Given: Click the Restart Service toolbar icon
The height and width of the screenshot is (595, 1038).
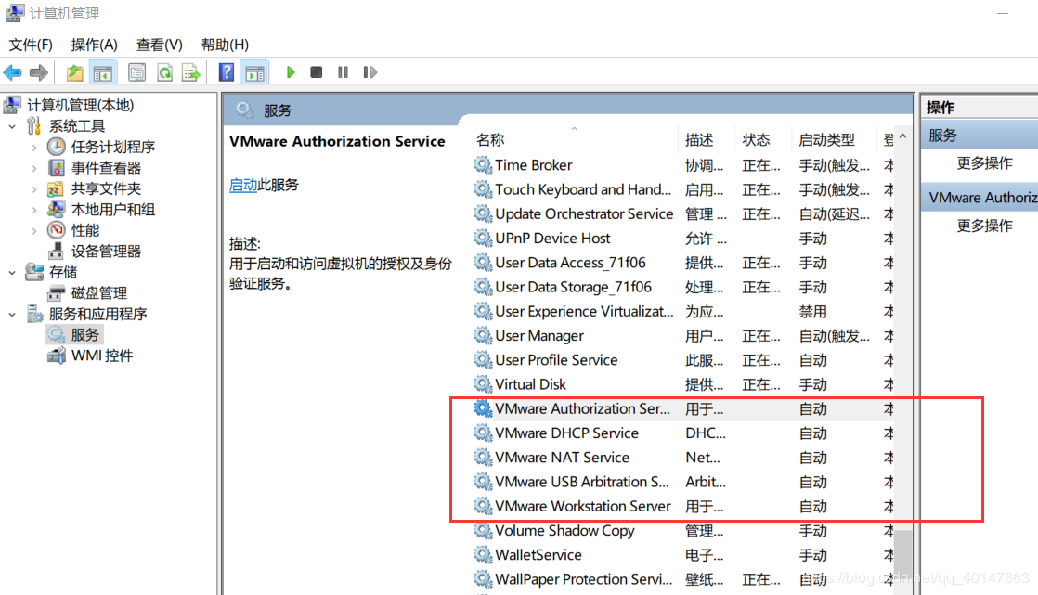Looking at the screenshot, I should point(370,72).
